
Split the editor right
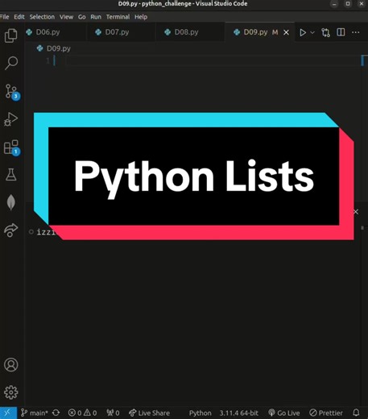[x=341, y=32]
